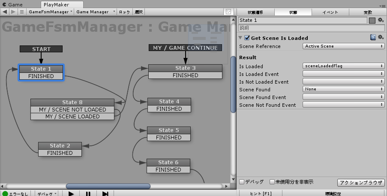387x196 pixels.
Task: Switch to the Game tab
Action: (x=13, y=4)
